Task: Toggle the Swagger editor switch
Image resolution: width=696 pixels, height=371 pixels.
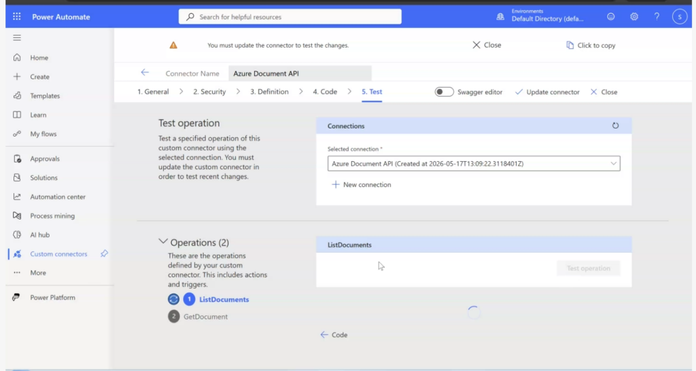Action: coord(444,92)
